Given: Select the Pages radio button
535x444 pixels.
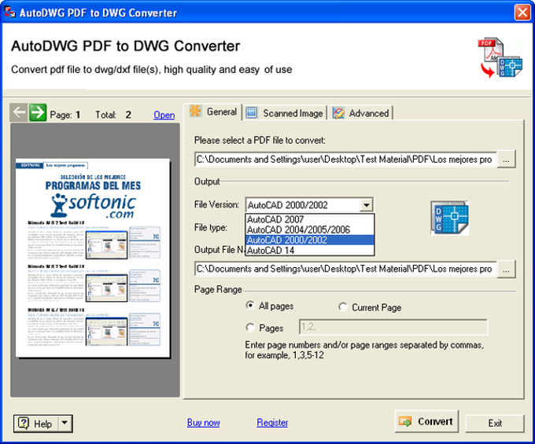Looking at the screenshot, I should point(250,328).
